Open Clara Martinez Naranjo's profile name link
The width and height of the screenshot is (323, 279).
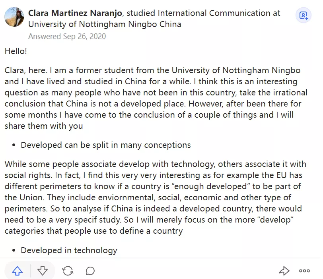75,13
